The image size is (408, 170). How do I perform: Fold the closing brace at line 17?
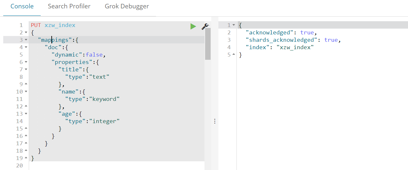26,143
